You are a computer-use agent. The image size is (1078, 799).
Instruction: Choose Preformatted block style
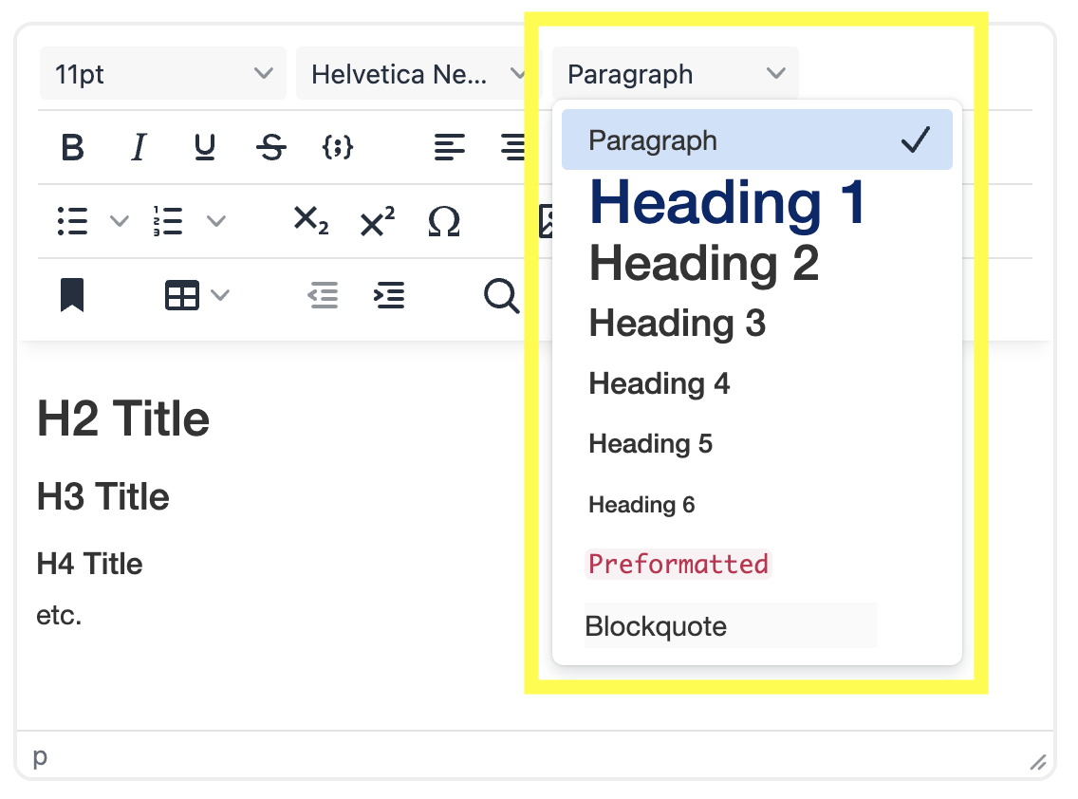[x=678, y=564]
